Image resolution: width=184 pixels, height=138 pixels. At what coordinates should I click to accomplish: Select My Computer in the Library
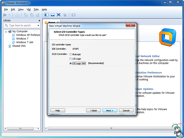(20, 31)
